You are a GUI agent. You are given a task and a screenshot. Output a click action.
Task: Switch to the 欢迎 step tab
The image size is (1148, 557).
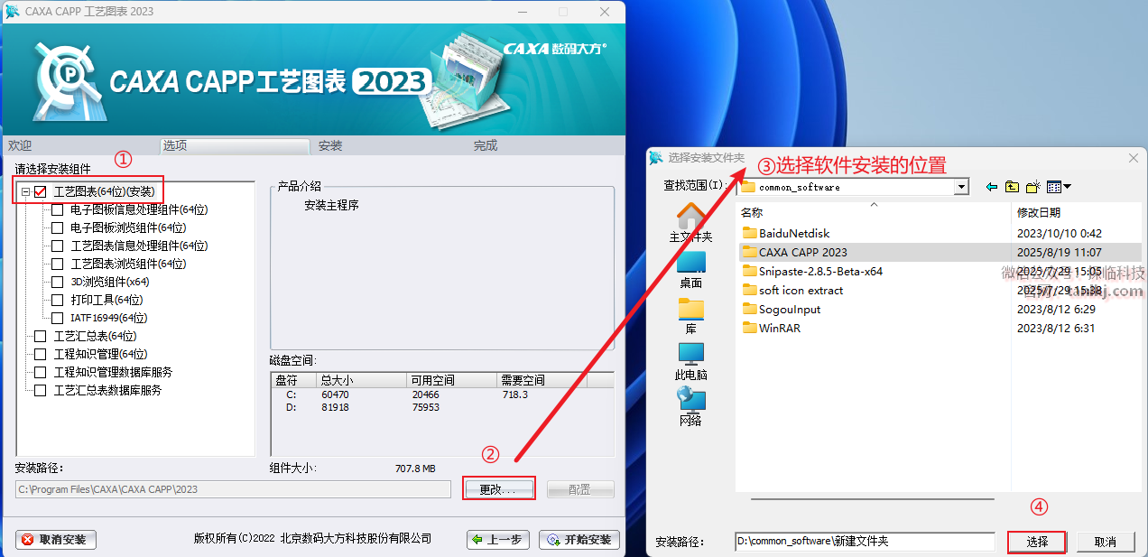20,145
